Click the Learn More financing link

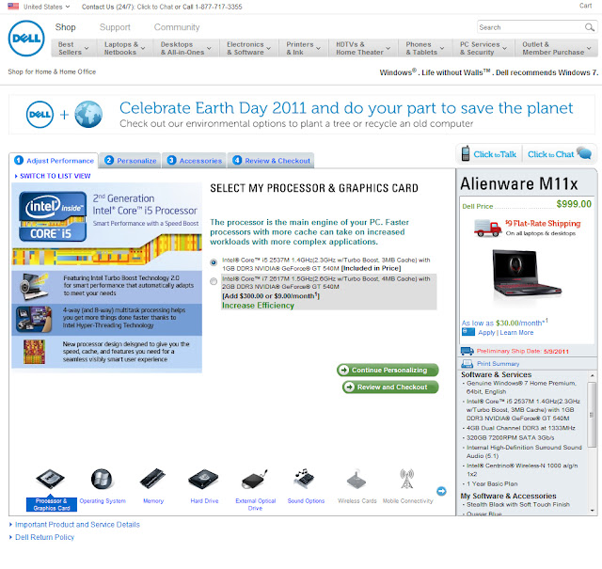coord(516,333)
